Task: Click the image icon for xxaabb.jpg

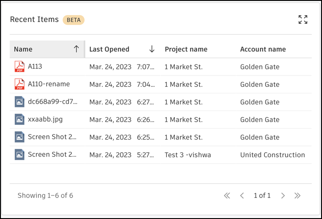Action: click(x=19, y=119)
